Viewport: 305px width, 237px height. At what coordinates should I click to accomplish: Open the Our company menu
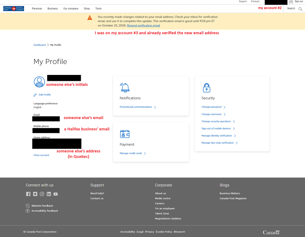[x=71, y=9]
